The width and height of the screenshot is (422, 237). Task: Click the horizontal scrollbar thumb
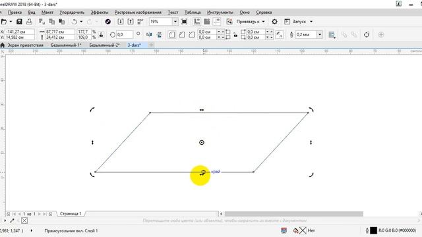(294, 214)
